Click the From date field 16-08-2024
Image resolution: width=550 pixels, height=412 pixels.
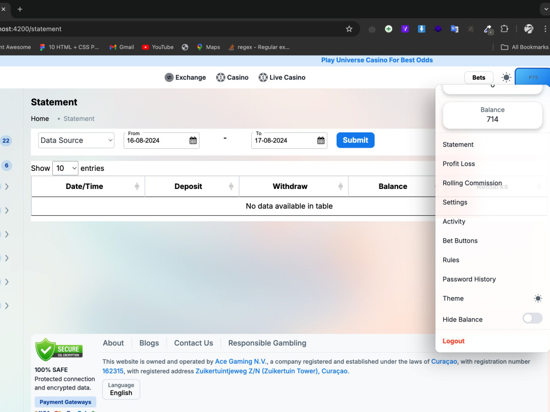tap(161, 141)
